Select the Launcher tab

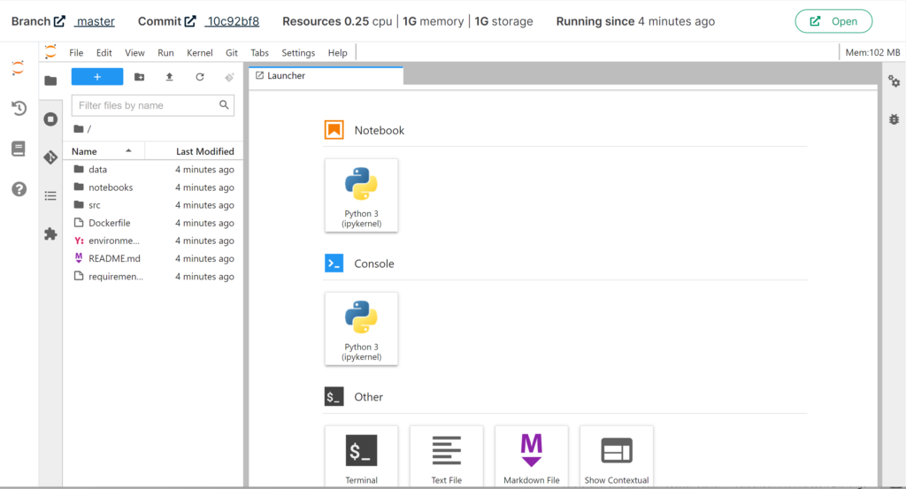(286, 76)
